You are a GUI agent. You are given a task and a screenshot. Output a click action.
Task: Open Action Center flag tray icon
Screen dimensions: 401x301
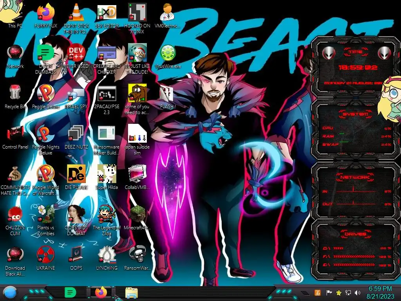click(329, 292)
